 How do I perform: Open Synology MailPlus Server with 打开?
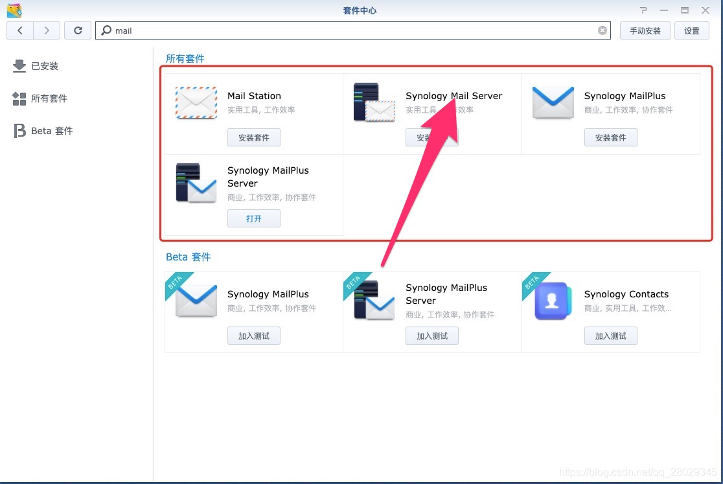[253, 218]
